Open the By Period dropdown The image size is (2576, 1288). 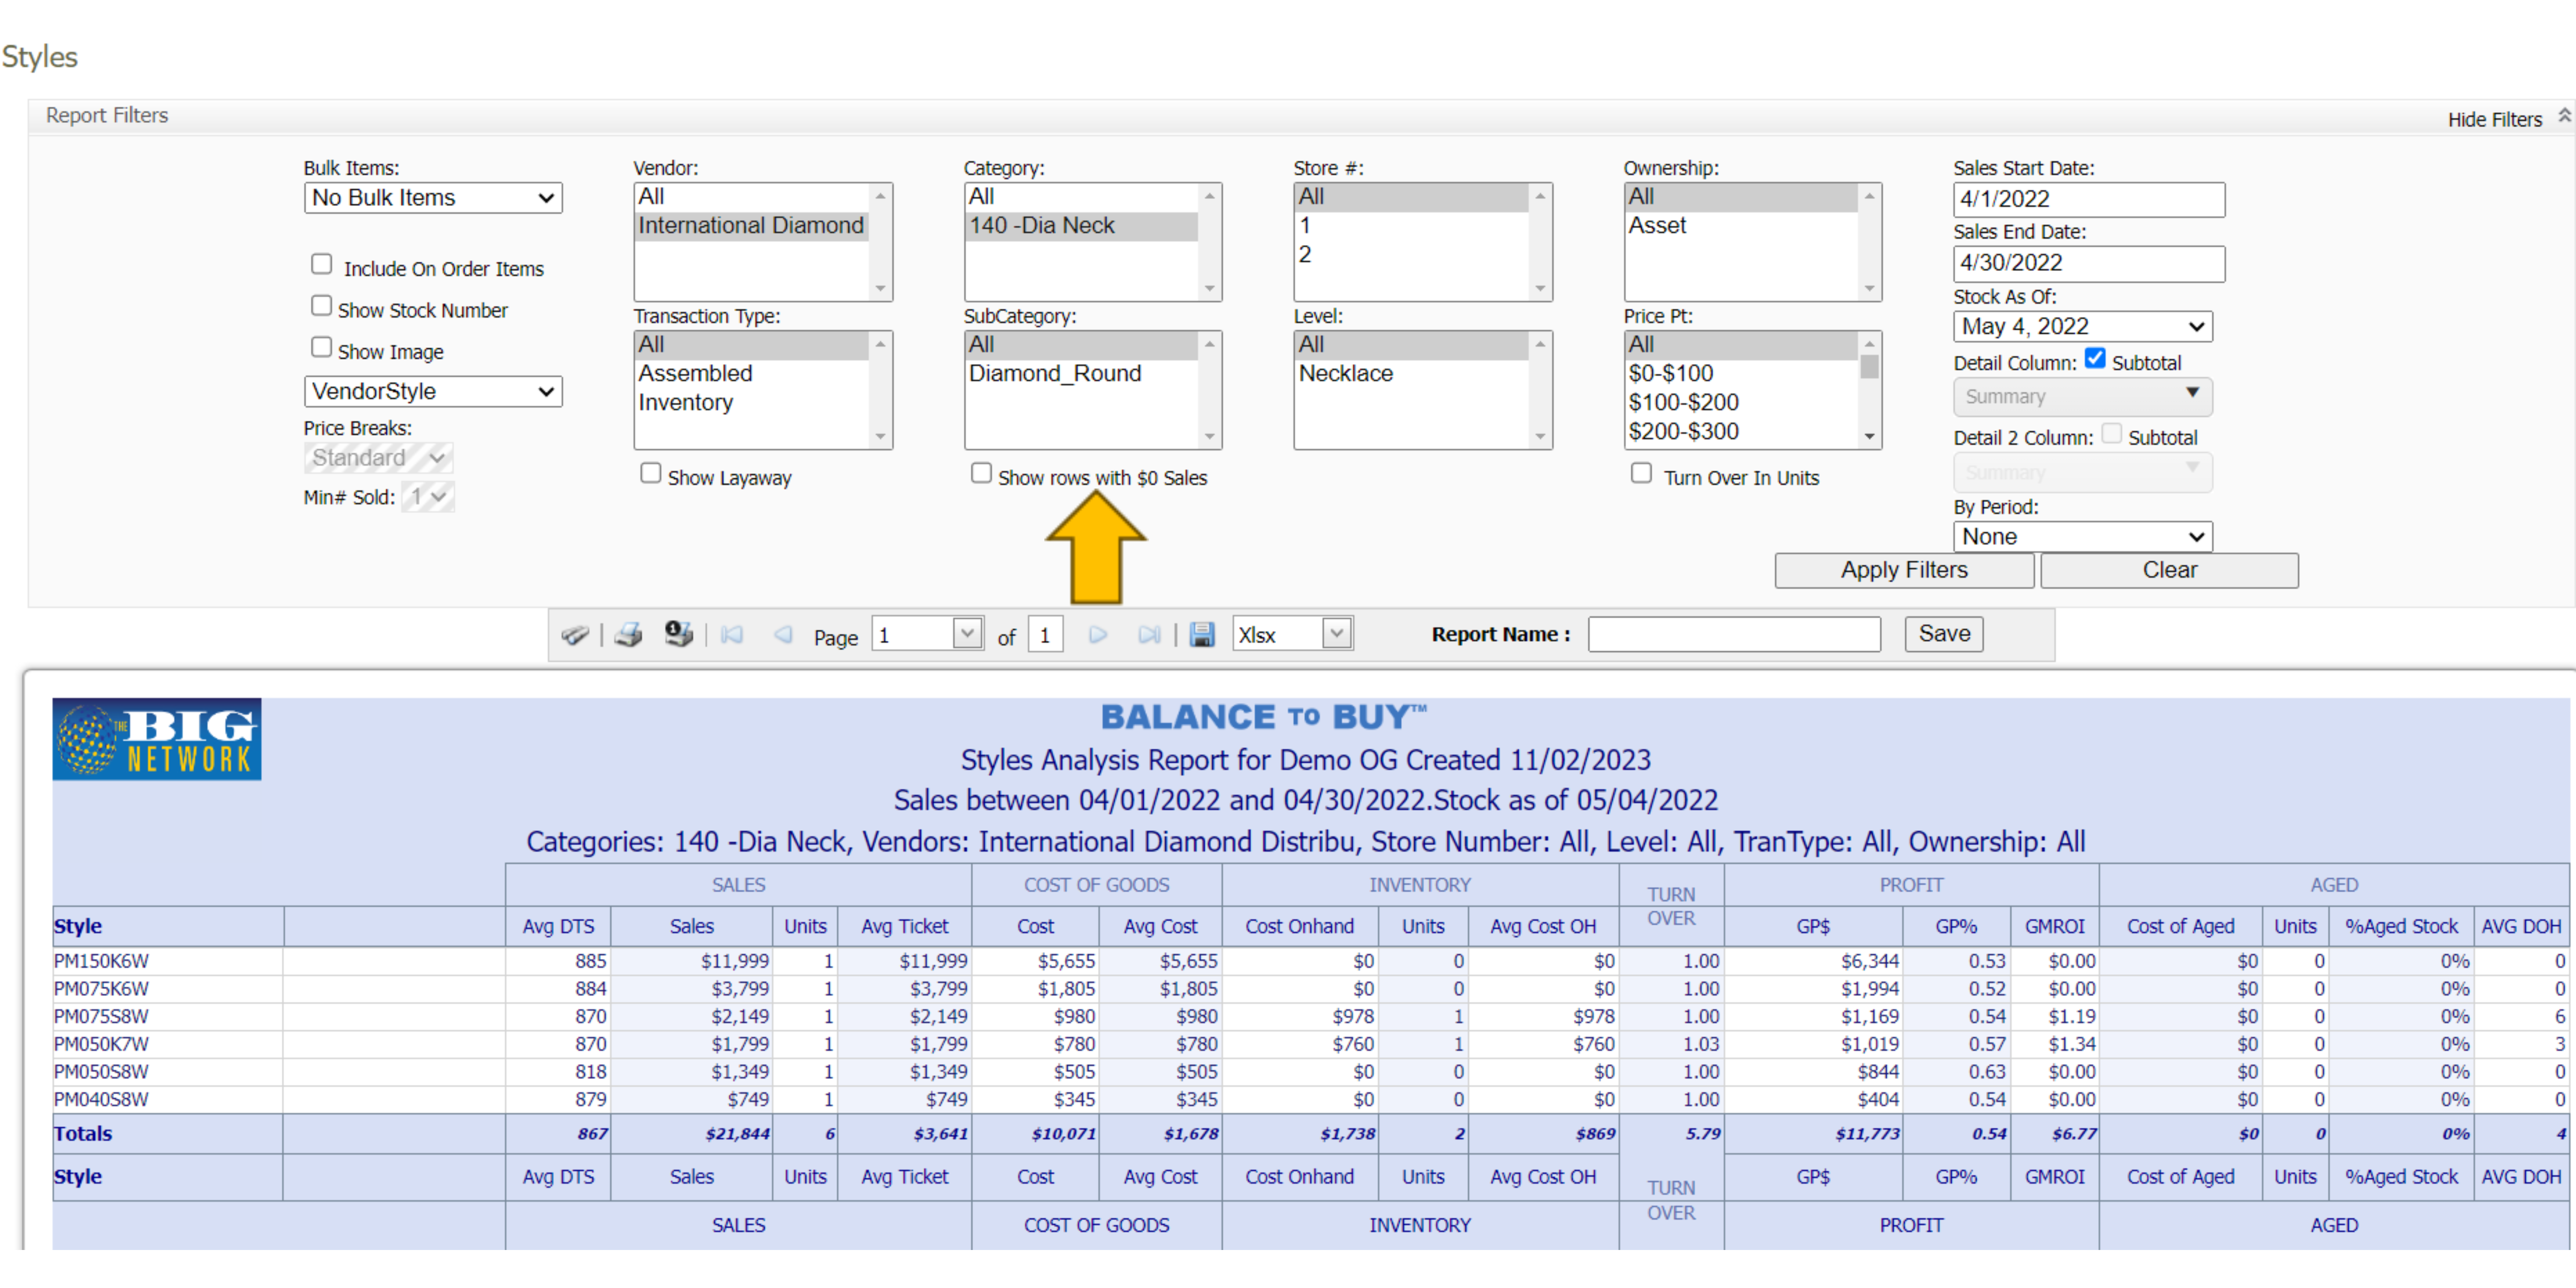click(2083, 537)
